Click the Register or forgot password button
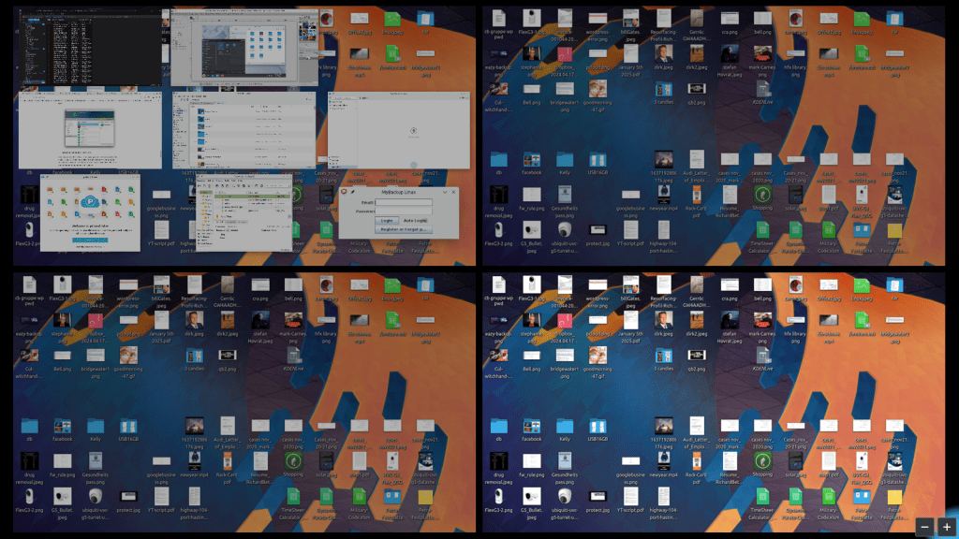This screenshot has width=959, height=539. click(403, 228)
